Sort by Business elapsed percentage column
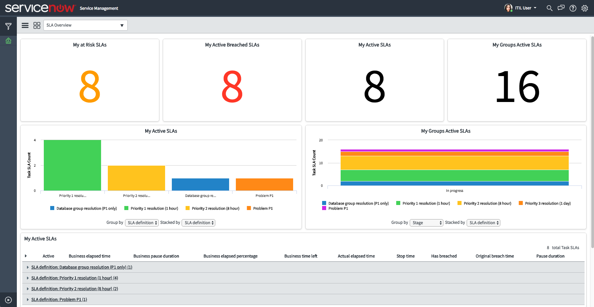 point(230,256)
